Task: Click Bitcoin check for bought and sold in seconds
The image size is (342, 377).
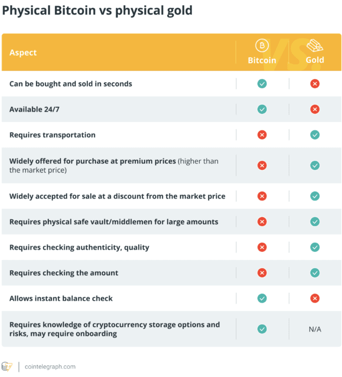Action: [x=262, y=84]
